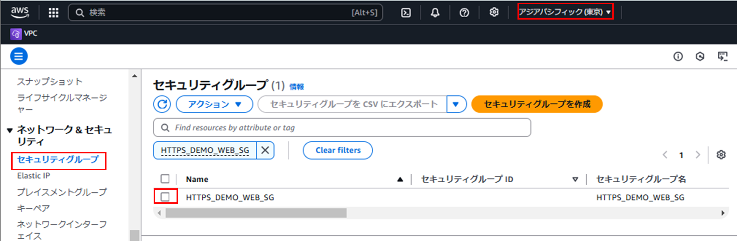Click the HTTPS_DEMO_WEB_SG filter token label

(x=205, y=150)
